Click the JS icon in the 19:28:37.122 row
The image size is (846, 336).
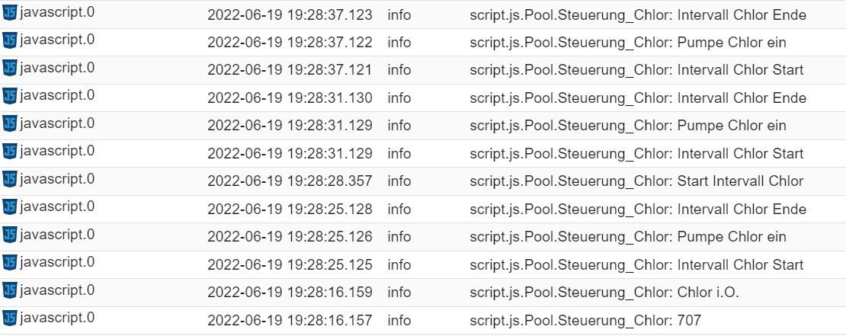(10, 40)
